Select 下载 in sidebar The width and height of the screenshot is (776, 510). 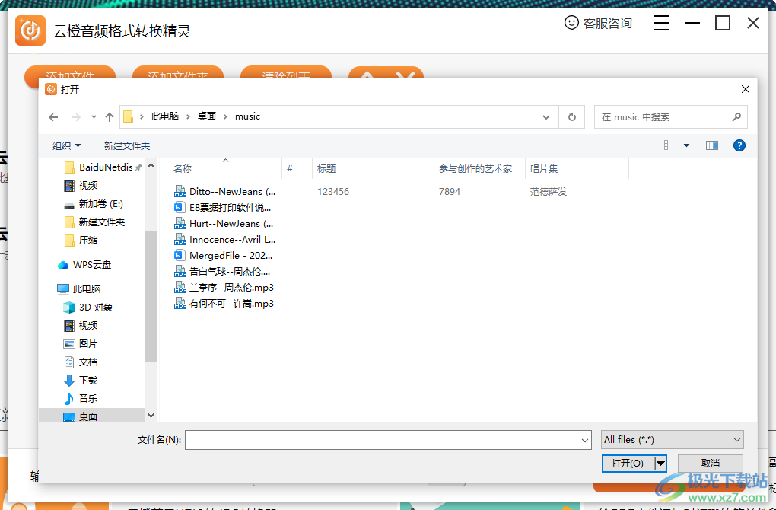pos(81,381)
